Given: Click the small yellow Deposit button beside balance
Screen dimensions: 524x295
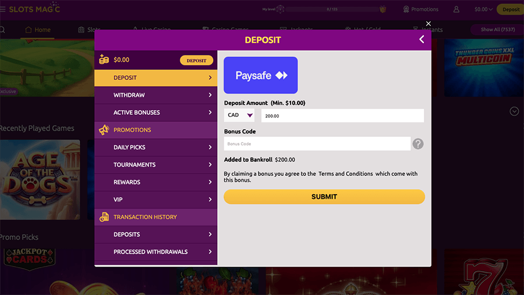Looking at the screenshot, I should pyautogui.click(x=197, y=60).
